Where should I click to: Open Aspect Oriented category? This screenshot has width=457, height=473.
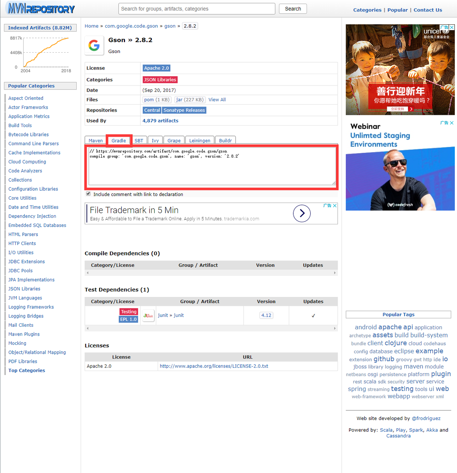26,98
